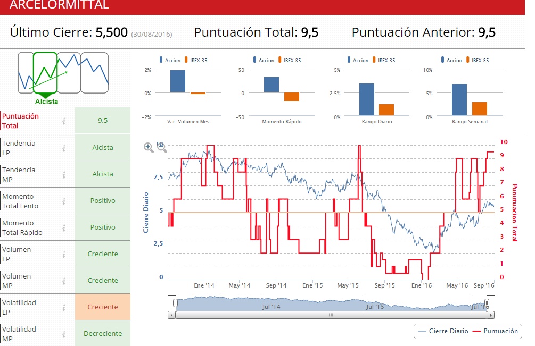Show info for Volumen MP
Image resolution: width=535 pixels, height=346 pixels.
tap(64, 281)
